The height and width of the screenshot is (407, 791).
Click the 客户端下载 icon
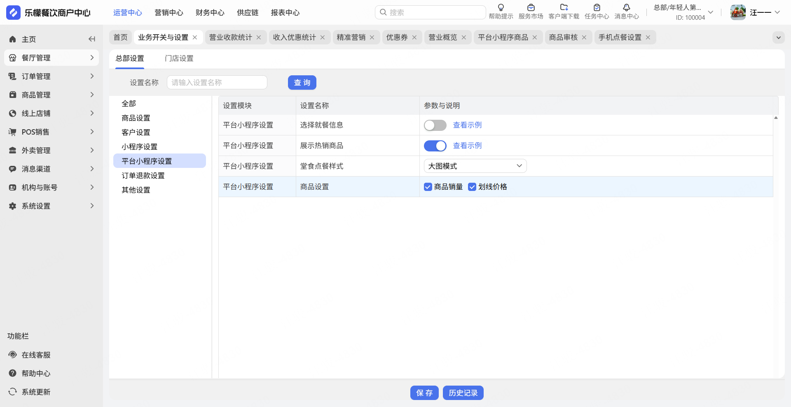(564, 8)
